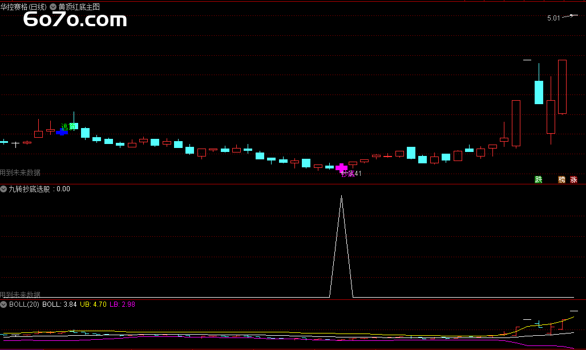The image size is (586, 350).
Task: Click the 华控赛格(日线) chart title
Action: pos(23,7)
